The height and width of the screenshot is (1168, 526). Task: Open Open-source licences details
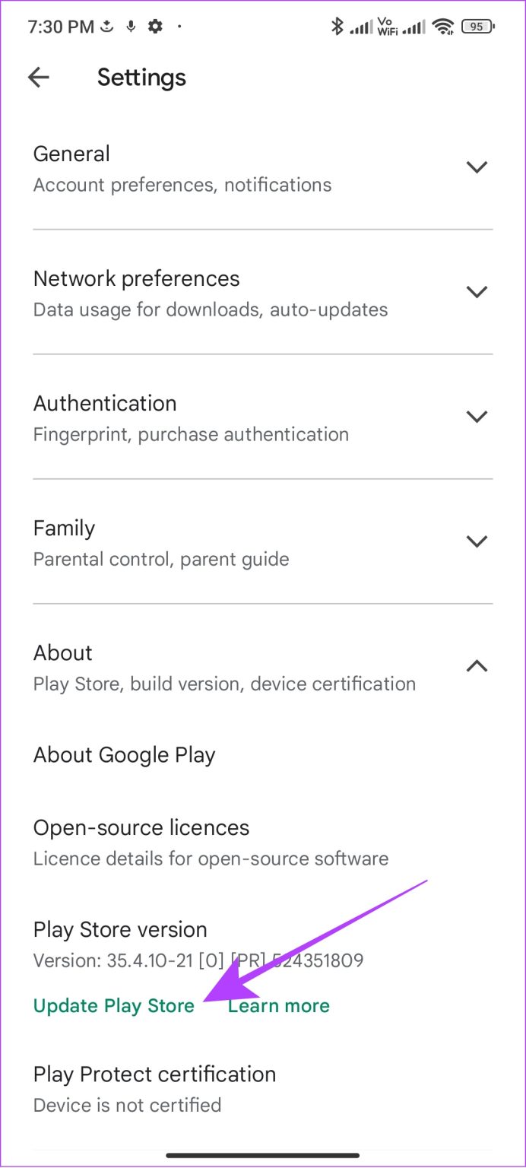(141, 827)
